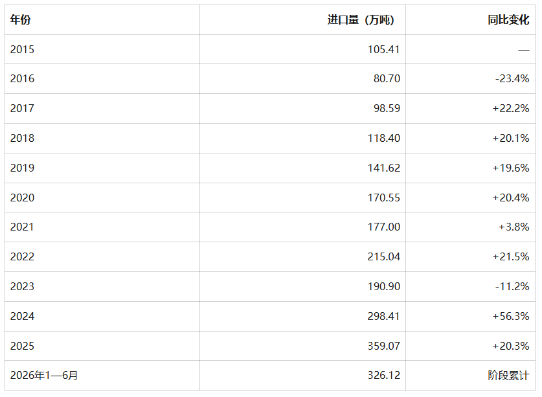Select the 2026年1—6月 row label
This screenshot has width=542, height=397.
[x=44, y=375]
